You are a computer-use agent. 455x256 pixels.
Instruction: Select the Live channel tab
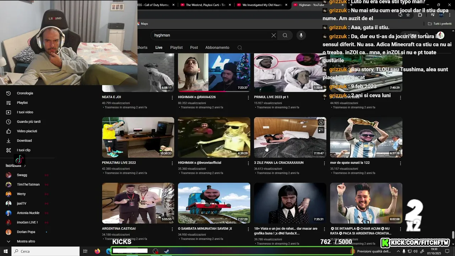[x=159, y=48]
